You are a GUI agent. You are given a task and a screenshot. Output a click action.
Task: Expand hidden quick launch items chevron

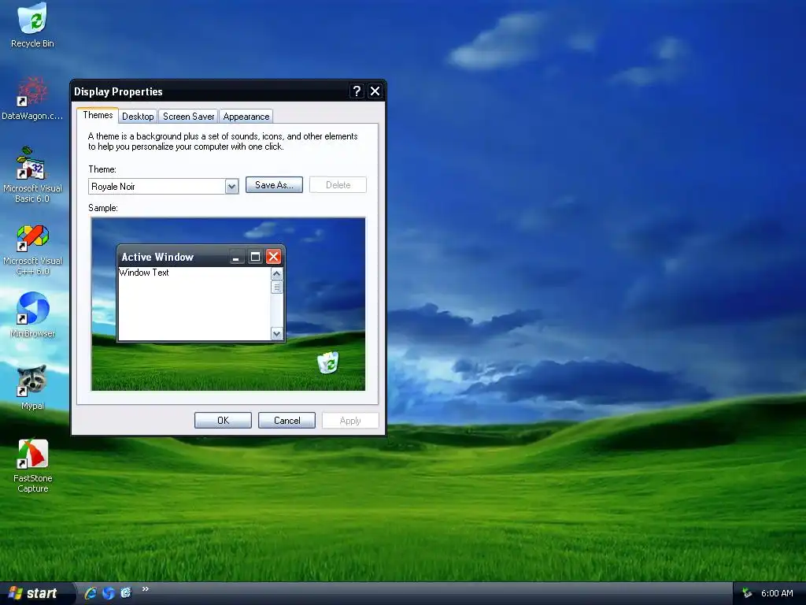point(146,589)
